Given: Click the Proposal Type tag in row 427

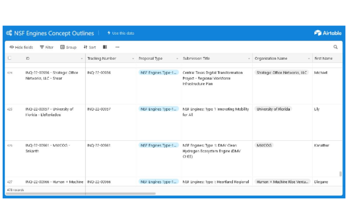Looking at the screenshot, I should [x=158, y=182].
